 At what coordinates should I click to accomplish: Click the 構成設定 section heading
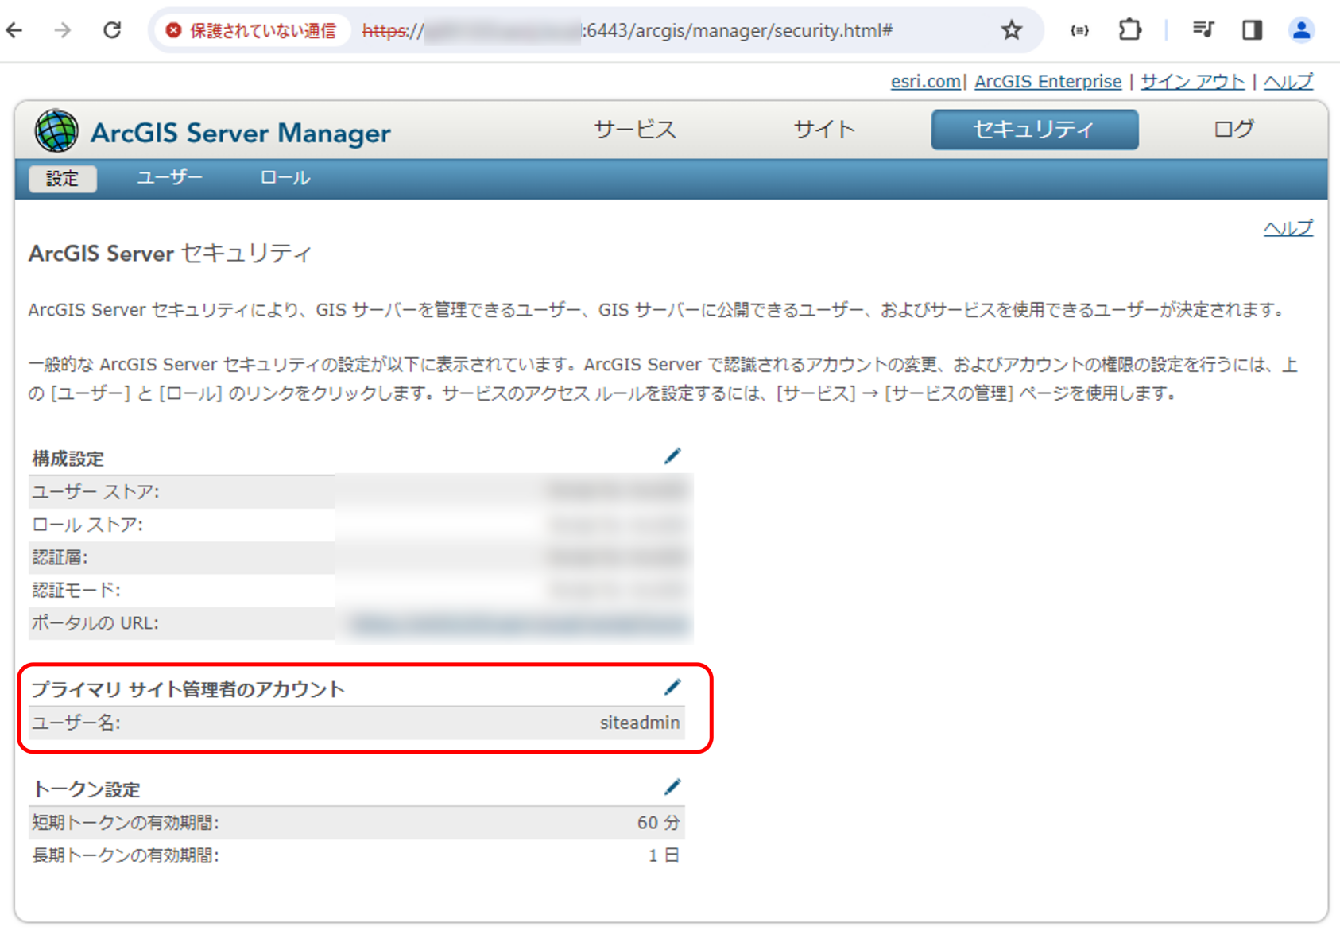coord(68,459)
